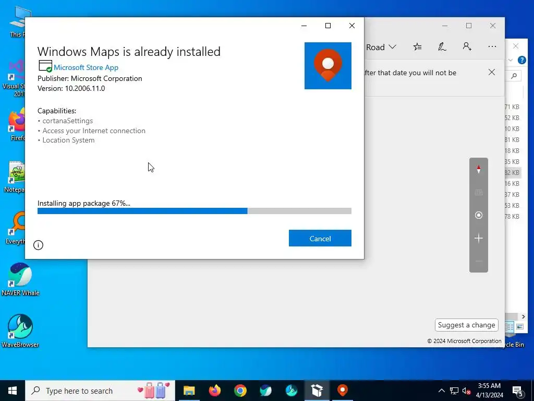Select the Notepad++ desktop shortcut
Viewport: 534px width, 401px height.
14,178
